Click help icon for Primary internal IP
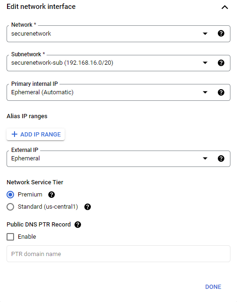Screen dimensions: 237x302 [x=221, y=92]
